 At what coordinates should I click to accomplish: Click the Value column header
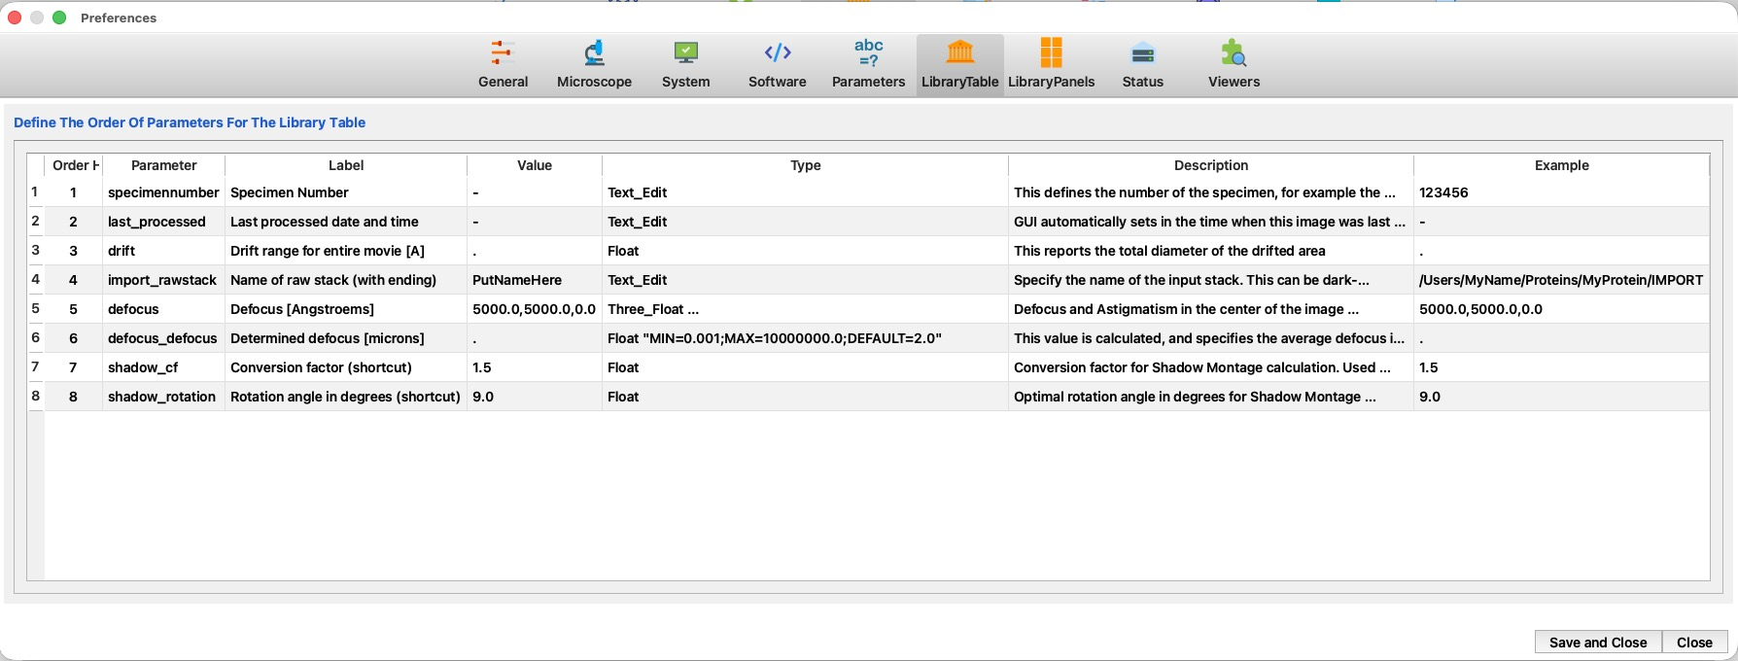535,165
